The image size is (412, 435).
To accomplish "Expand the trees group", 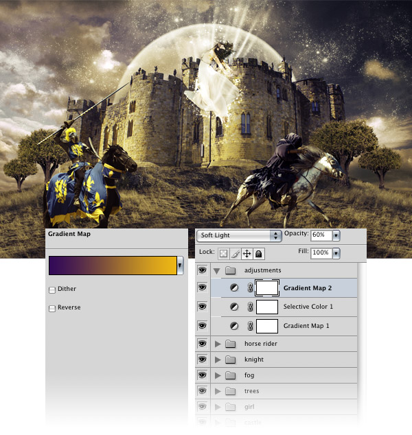I will tap(218, 391).
